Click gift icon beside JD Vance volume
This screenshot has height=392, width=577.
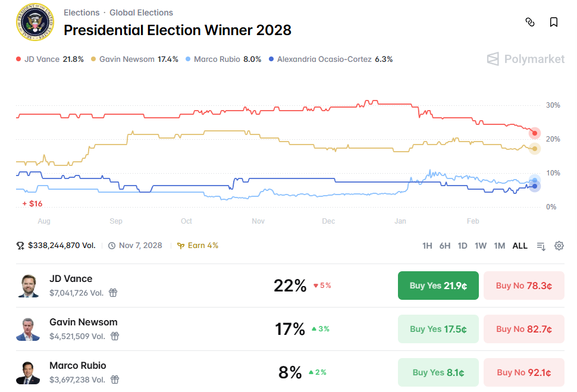coord(113,293)
